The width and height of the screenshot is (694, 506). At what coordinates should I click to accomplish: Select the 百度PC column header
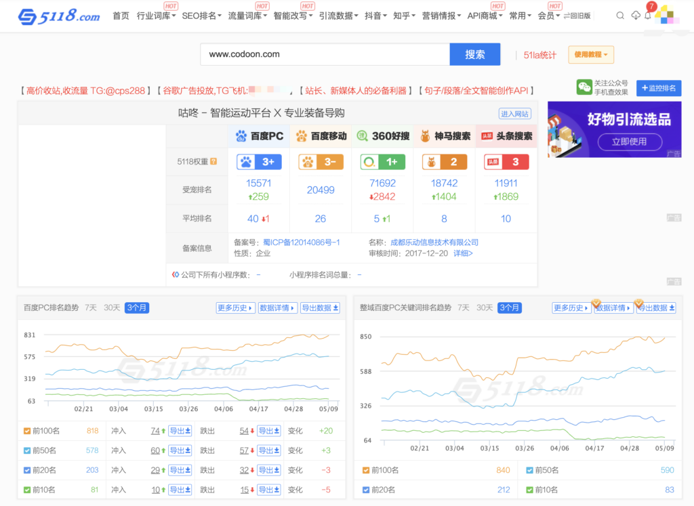click(259, 136)
